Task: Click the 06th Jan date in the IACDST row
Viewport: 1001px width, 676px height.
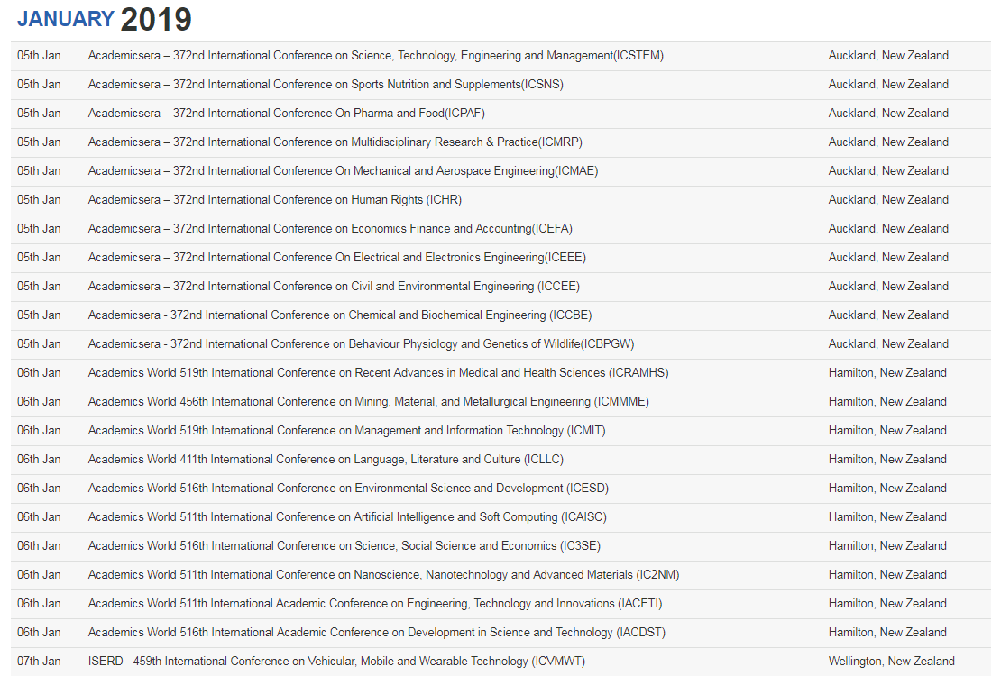Action: tap(39, 632)
